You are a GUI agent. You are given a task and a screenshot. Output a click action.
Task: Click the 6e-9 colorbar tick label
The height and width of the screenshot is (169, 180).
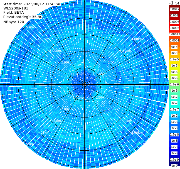[174, 147]
